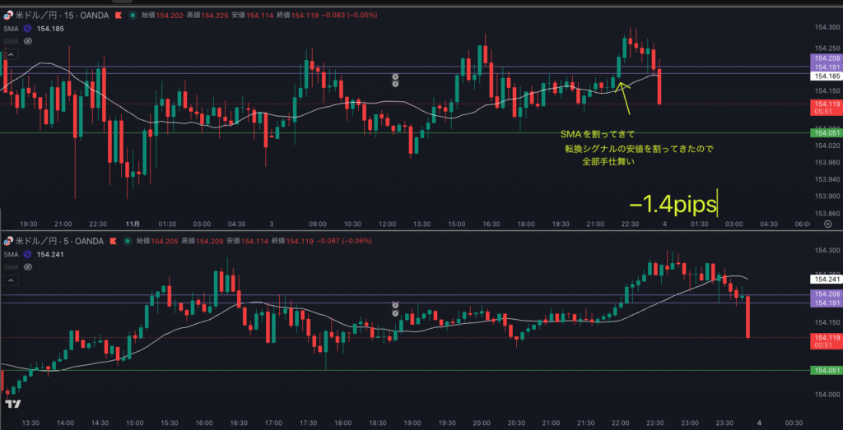Select the active SMA 154.241 indicator label
The image size is (843, 430).
pos(49,254)
